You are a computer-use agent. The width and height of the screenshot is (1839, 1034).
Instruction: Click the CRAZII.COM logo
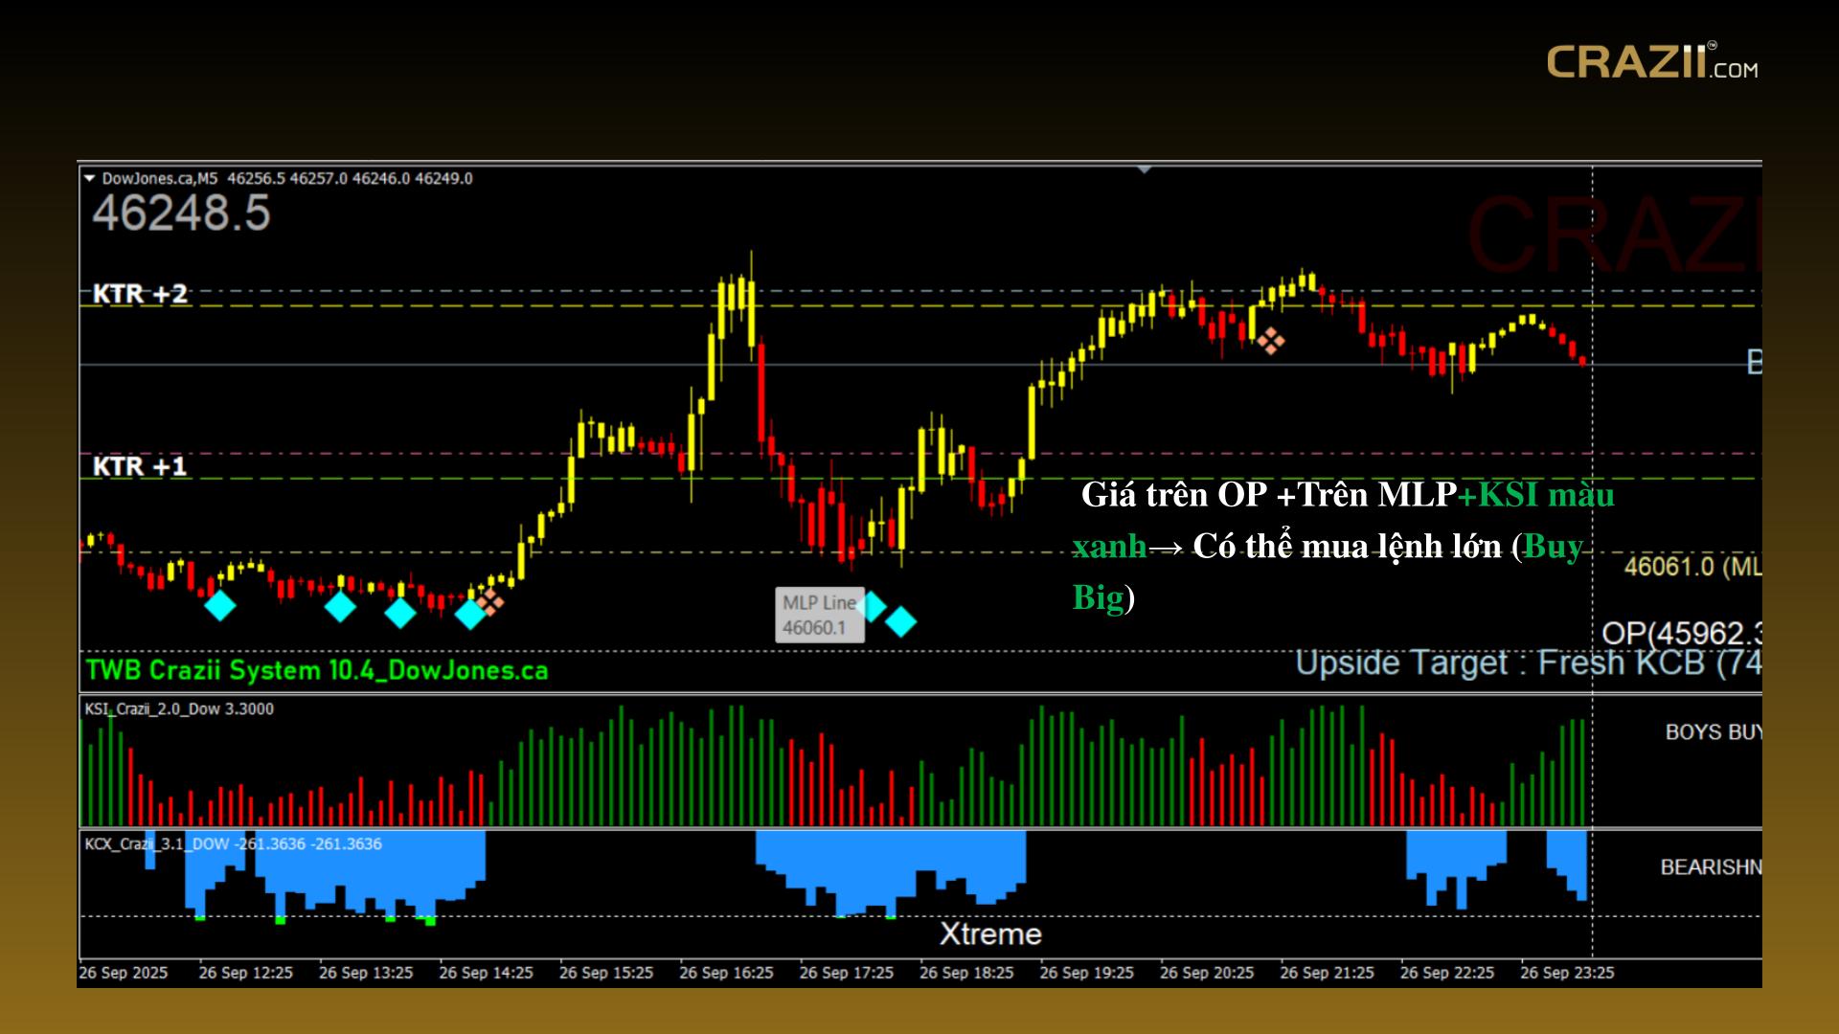[1652, 62]
